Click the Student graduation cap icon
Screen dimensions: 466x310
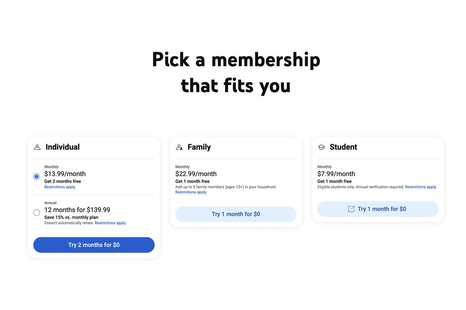321,147
